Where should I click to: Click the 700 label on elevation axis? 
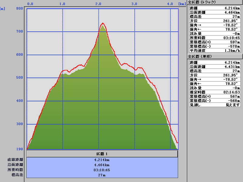pos(19,32)
